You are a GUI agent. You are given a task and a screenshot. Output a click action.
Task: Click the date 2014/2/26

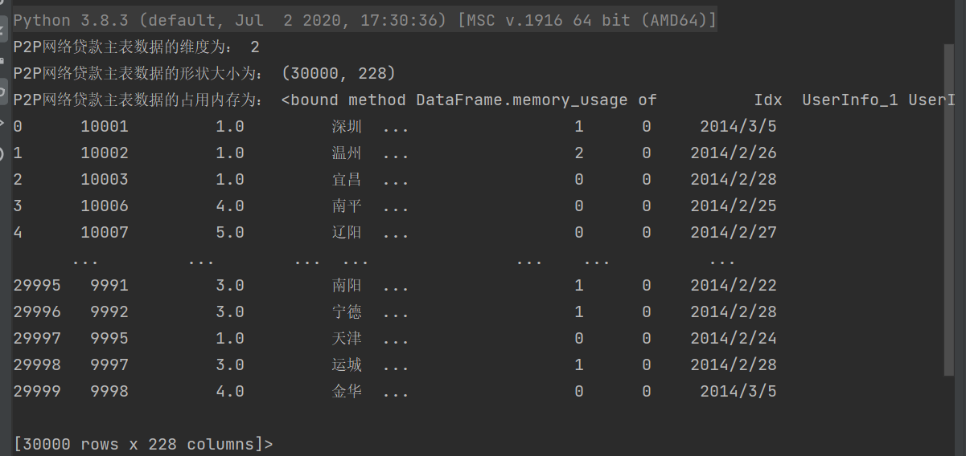(x=733, y=153)
